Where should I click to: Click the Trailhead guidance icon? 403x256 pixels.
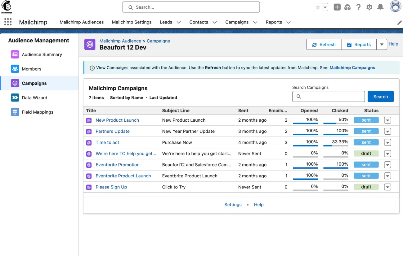[x=347, y=7]
